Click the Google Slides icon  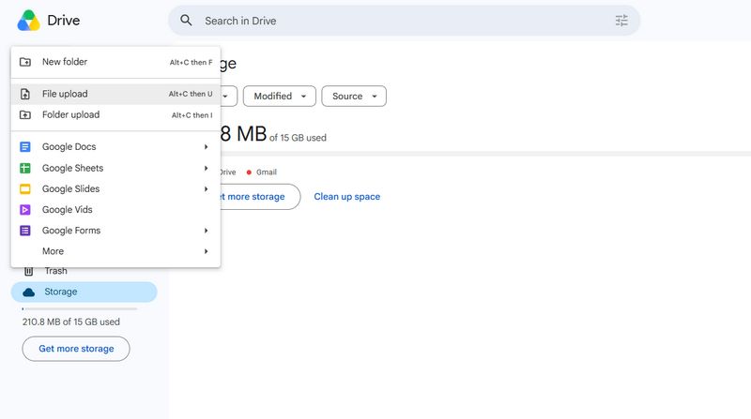(25, 189)
